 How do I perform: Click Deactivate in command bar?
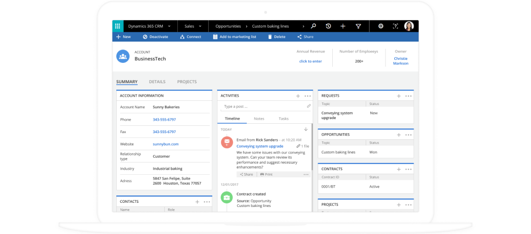(155, 37)
